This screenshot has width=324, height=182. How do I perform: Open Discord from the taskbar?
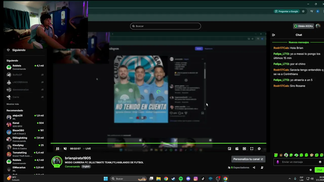coord(188,179)
